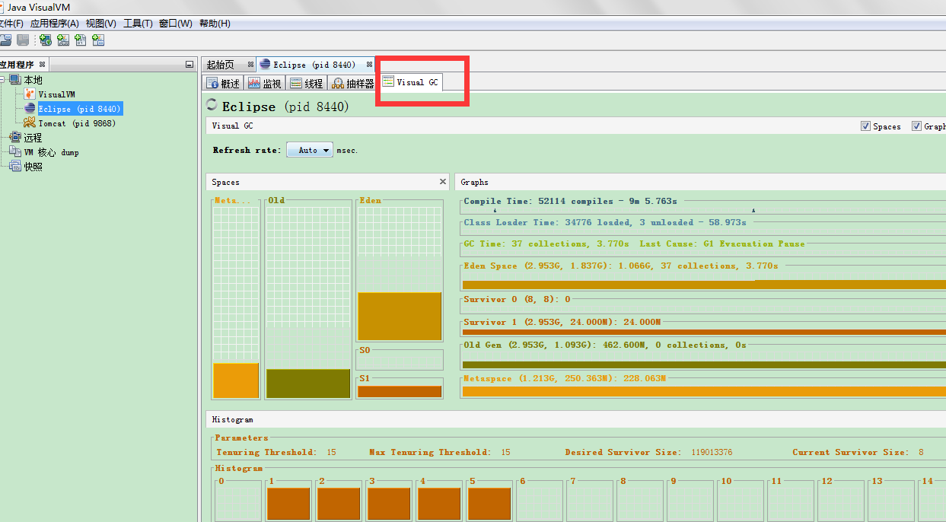Screen dimensions: 946x522
Task: Switch to the 监视 monitor tab
Action: [264, 84]
